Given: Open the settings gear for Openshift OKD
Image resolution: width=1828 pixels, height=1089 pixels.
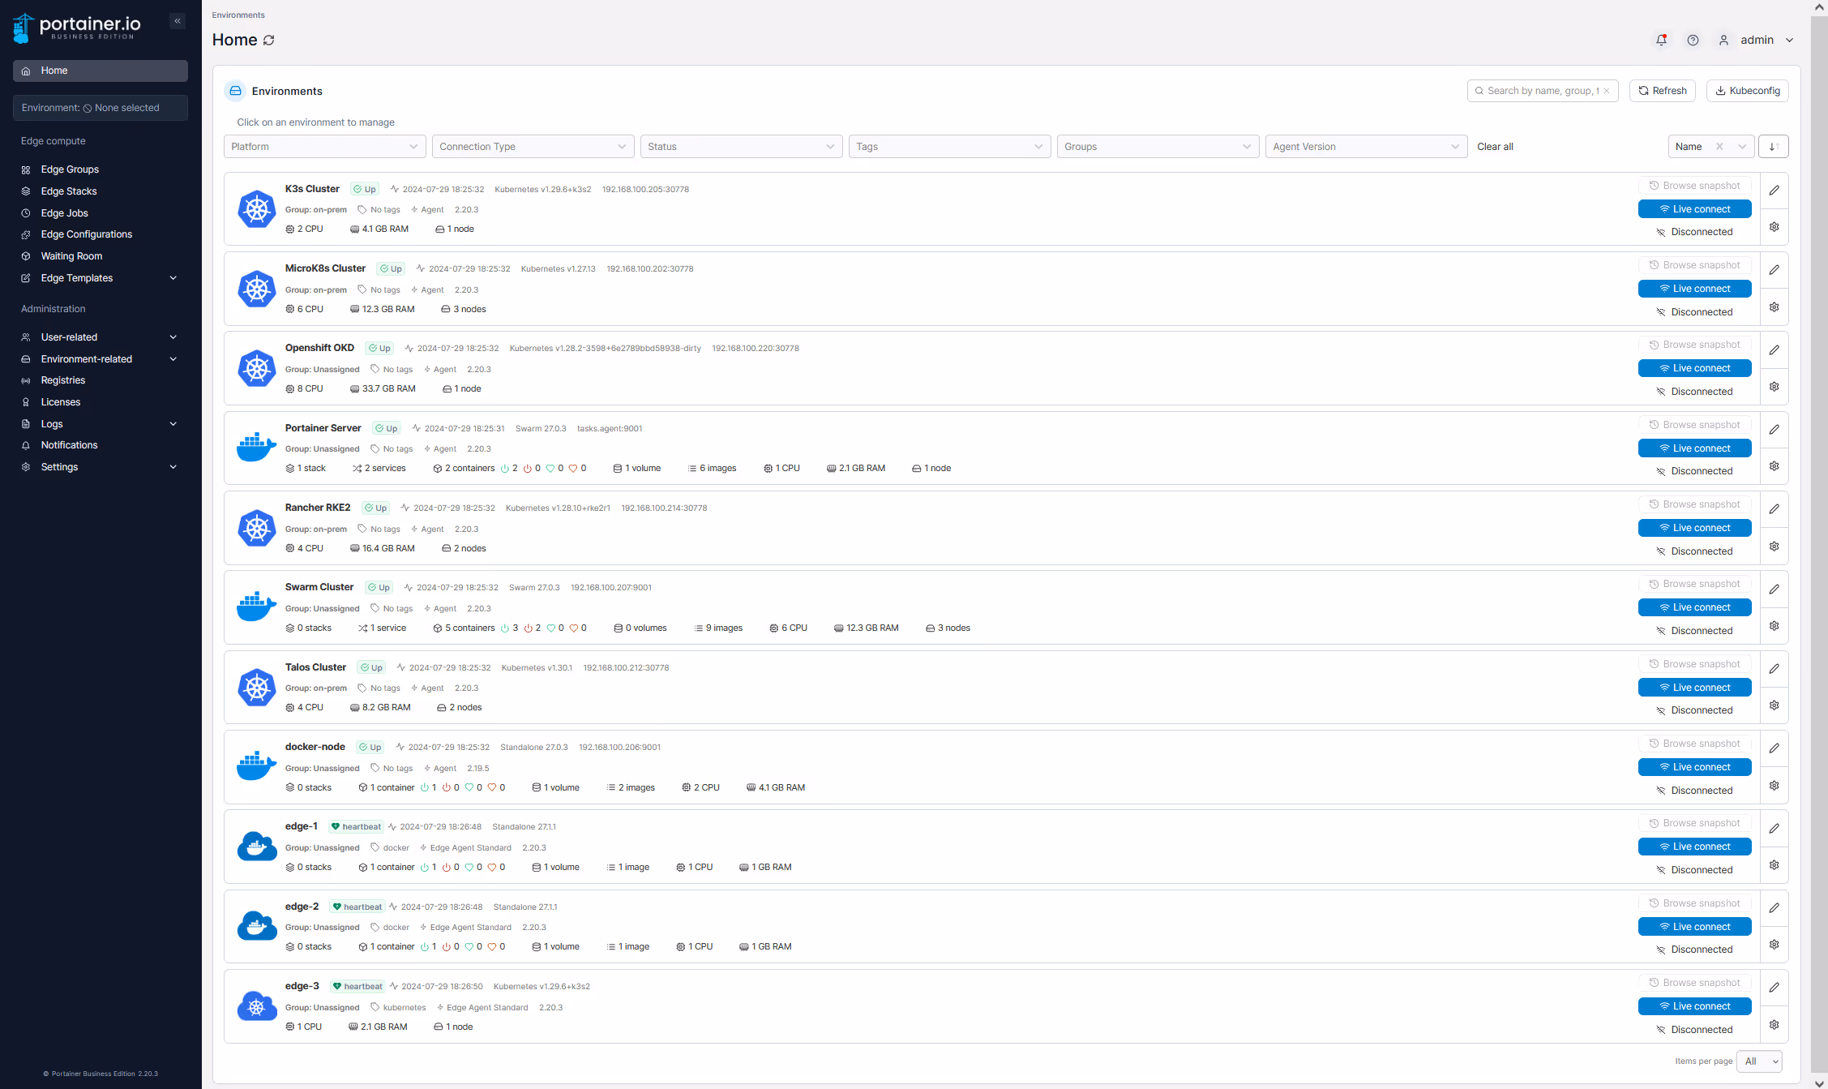Looking at the screenshot, I should point(1774,387).
